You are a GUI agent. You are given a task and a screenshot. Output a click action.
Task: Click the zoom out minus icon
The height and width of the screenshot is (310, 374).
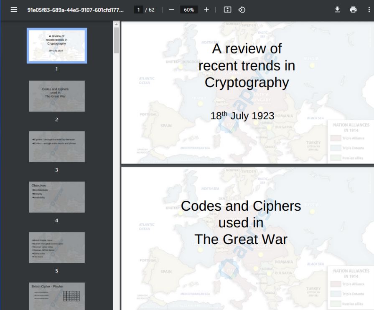[x=171, y=10]
